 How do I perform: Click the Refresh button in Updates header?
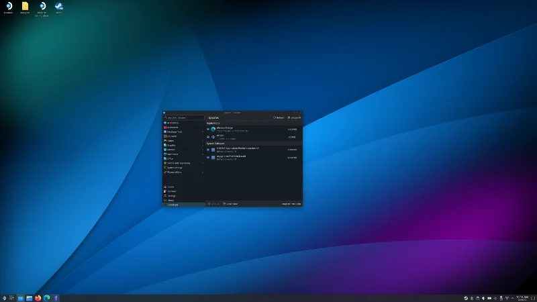(x=279, y=117)
